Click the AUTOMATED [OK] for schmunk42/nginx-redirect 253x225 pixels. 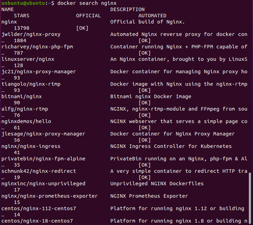145,177
